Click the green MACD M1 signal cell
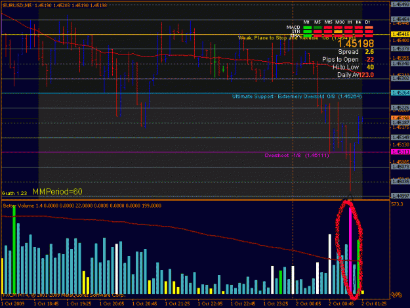 pos(308,28)
